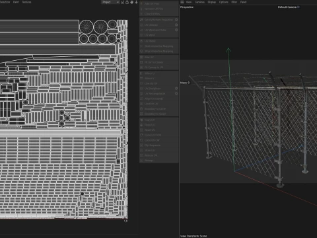Open the viewport Display menu
The width and height of the screenshot is (317, 238).
click(x=212, y=2)
